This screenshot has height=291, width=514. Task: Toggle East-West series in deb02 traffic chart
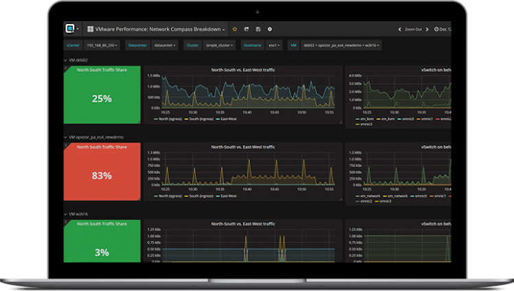click(x=229, y=119)
